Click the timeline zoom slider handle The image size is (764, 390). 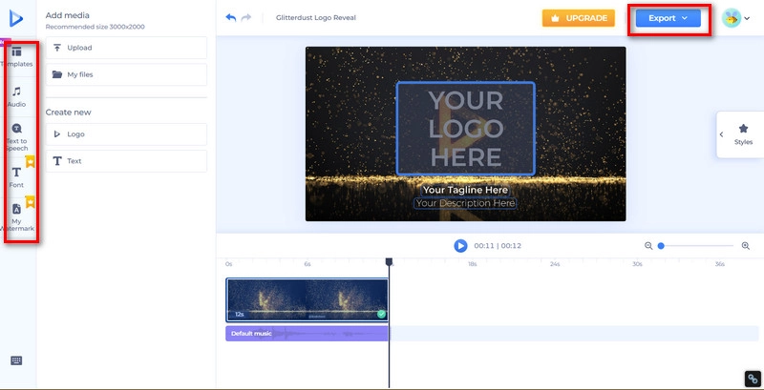click(x=661, y=246)
